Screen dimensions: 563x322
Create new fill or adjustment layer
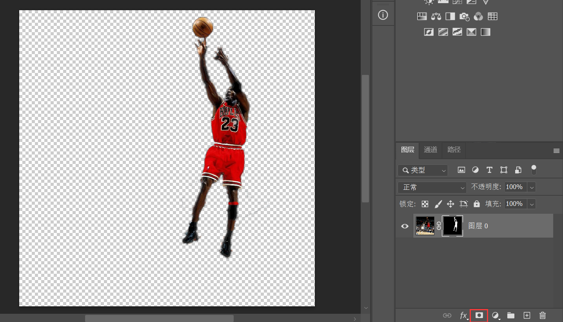click(x=496, y=315)
